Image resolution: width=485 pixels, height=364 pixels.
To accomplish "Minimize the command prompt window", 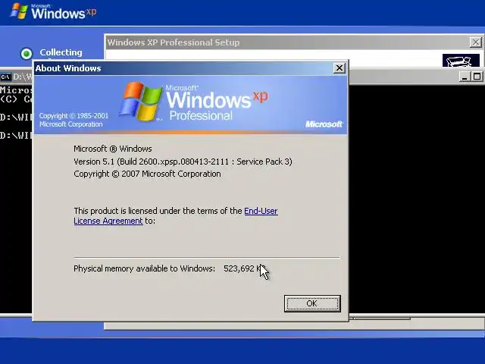I will pos(464,77).
